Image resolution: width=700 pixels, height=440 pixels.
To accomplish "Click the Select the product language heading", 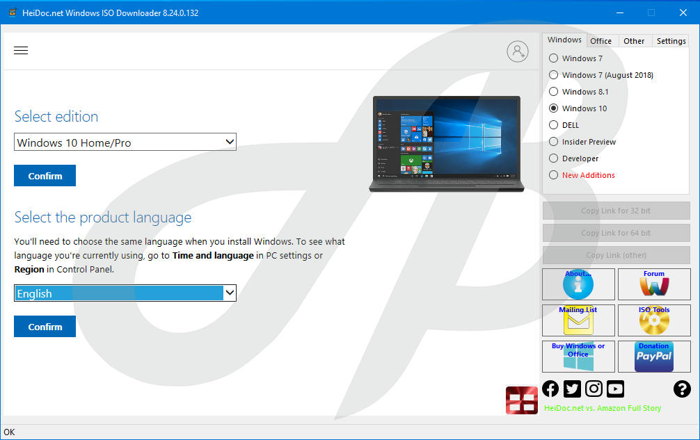I will (x=103, y=218).
